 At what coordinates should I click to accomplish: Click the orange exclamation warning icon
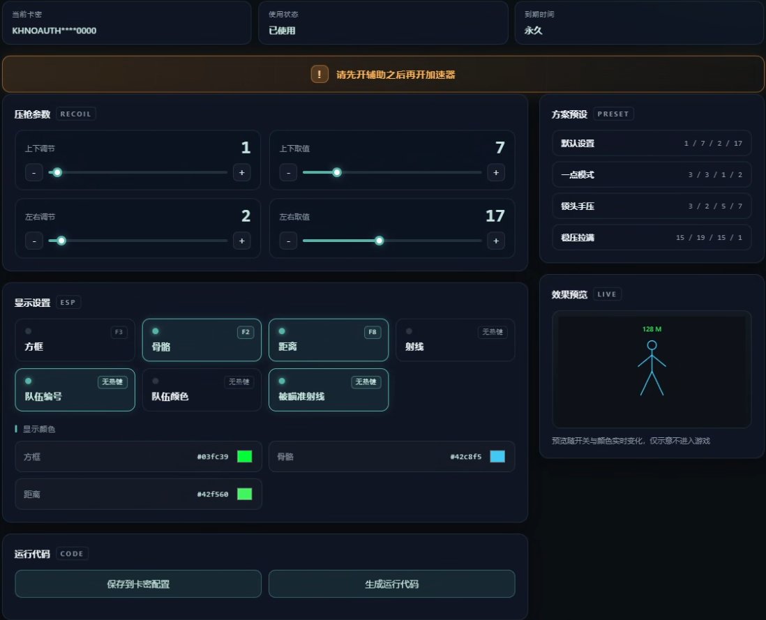pyautogui.click(x=320, y=74)
